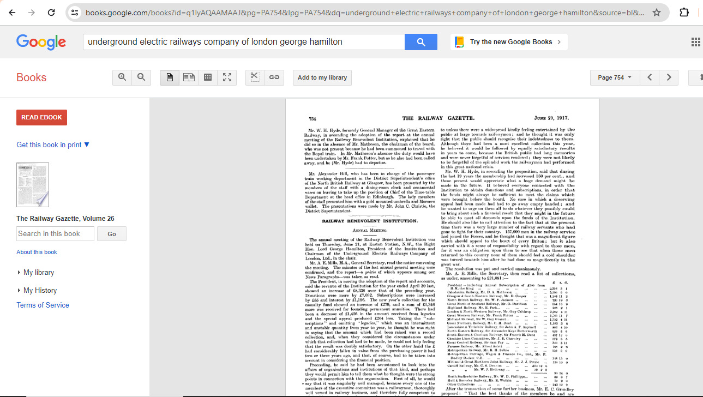The height and width of the screenshot is (397, 703).
Task: Click the Go button
Action: tap(112, 233)
